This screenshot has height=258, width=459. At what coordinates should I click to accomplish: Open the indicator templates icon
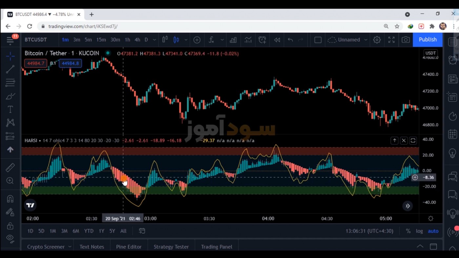(248, 40)
